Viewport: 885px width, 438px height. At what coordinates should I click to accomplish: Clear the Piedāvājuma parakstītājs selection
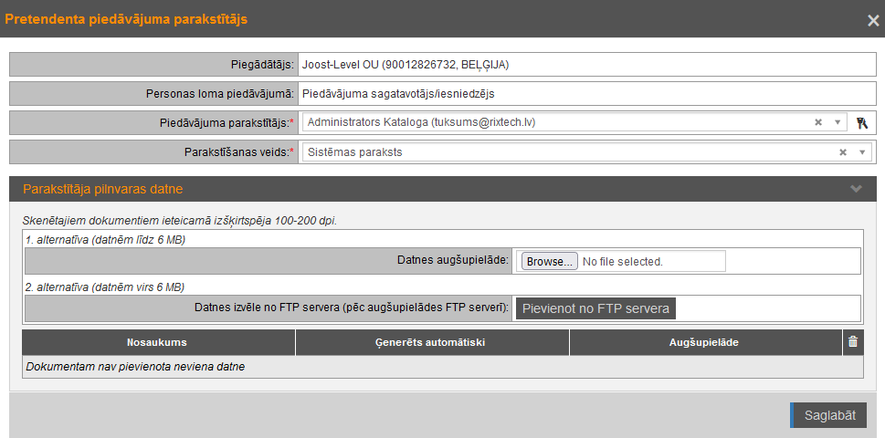[818, 122]
